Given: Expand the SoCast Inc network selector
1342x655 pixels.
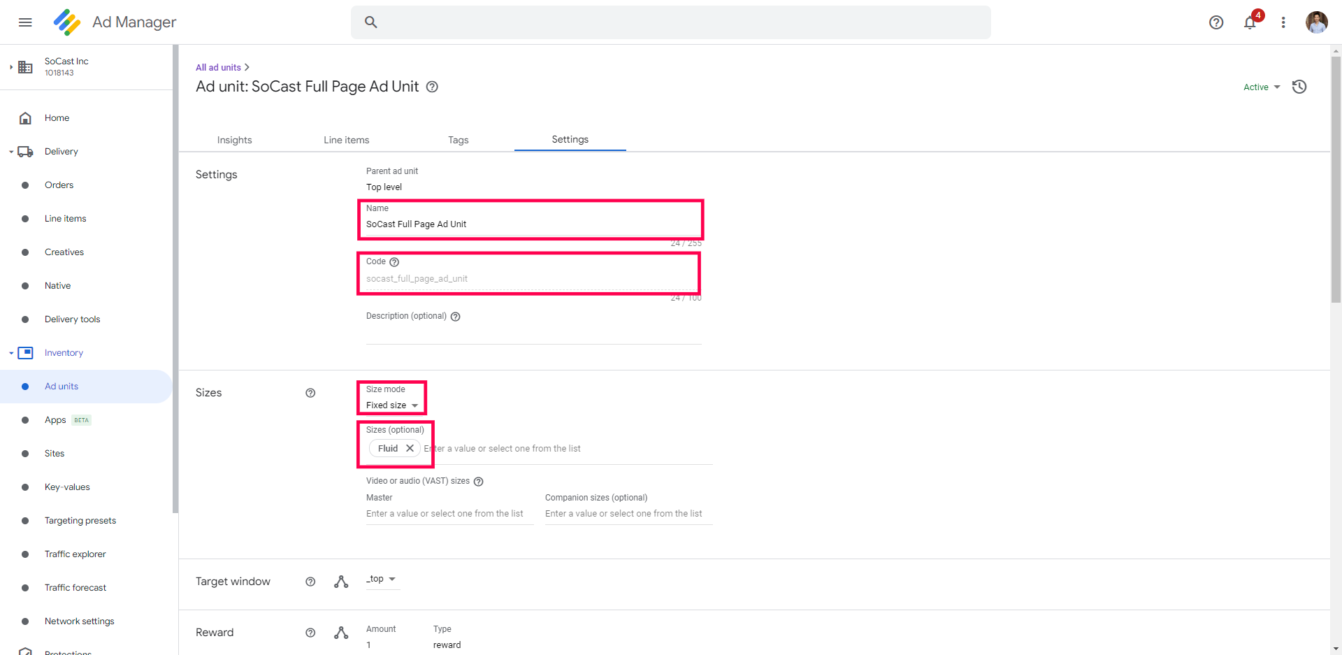Looking at the screenshot, I should point(11,67).
